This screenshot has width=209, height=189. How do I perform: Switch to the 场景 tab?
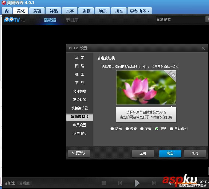(x=103, y=11)
